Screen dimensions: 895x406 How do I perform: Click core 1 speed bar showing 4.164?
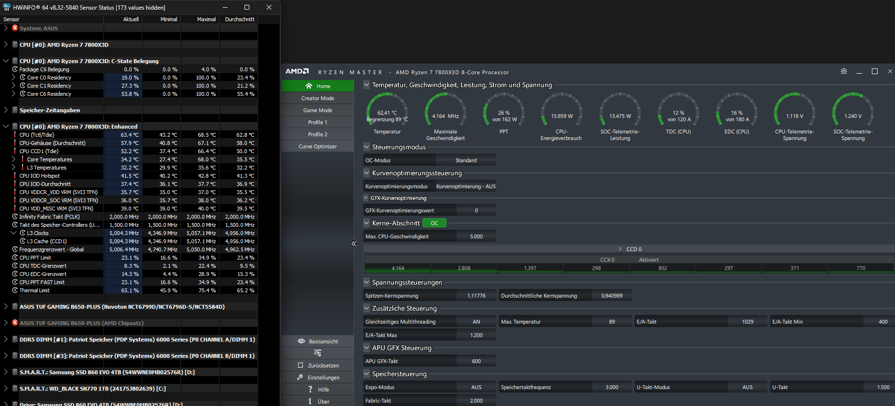[398, 268]
